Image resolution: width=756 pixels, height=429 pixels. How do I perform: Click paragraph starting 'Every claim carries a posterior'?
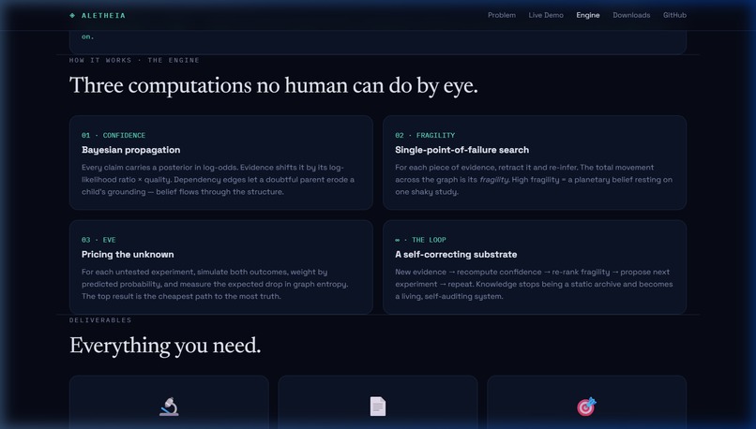[219, 180]
